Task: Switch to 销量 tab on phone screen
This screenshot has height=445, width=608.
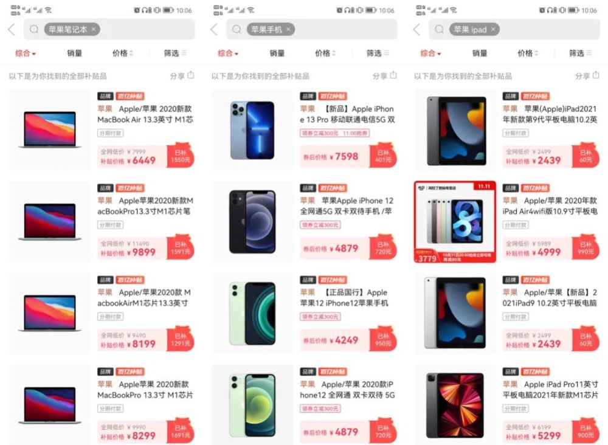Action: point(277,53)
